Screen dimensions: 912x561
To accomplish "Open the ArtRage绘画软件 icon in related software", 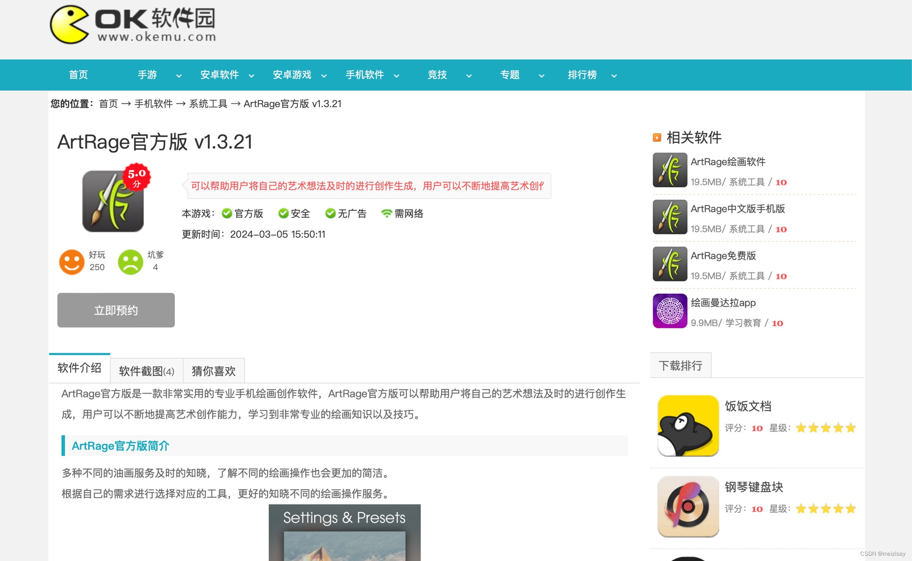I will click(x=669, y=170).
